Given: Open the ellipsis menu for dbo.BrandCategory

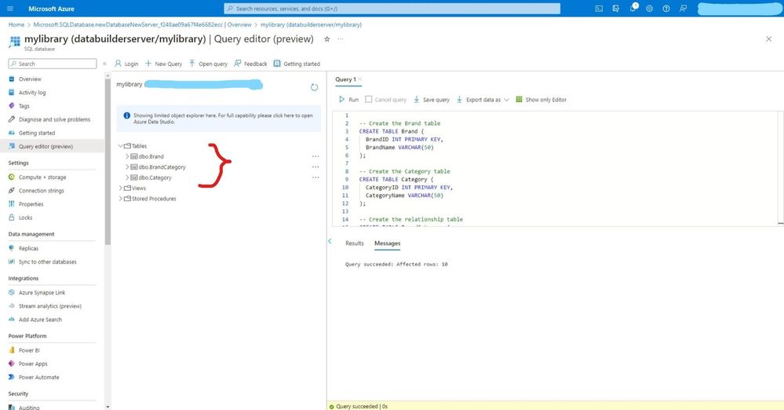Looking at the screenshot, I should (315, 167).
